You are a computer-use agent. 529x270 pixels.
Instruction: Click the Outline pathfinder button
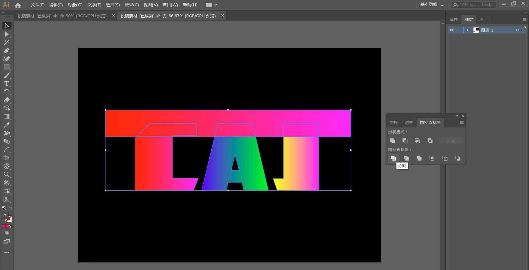pyautogui.click(x=445, y=158)
